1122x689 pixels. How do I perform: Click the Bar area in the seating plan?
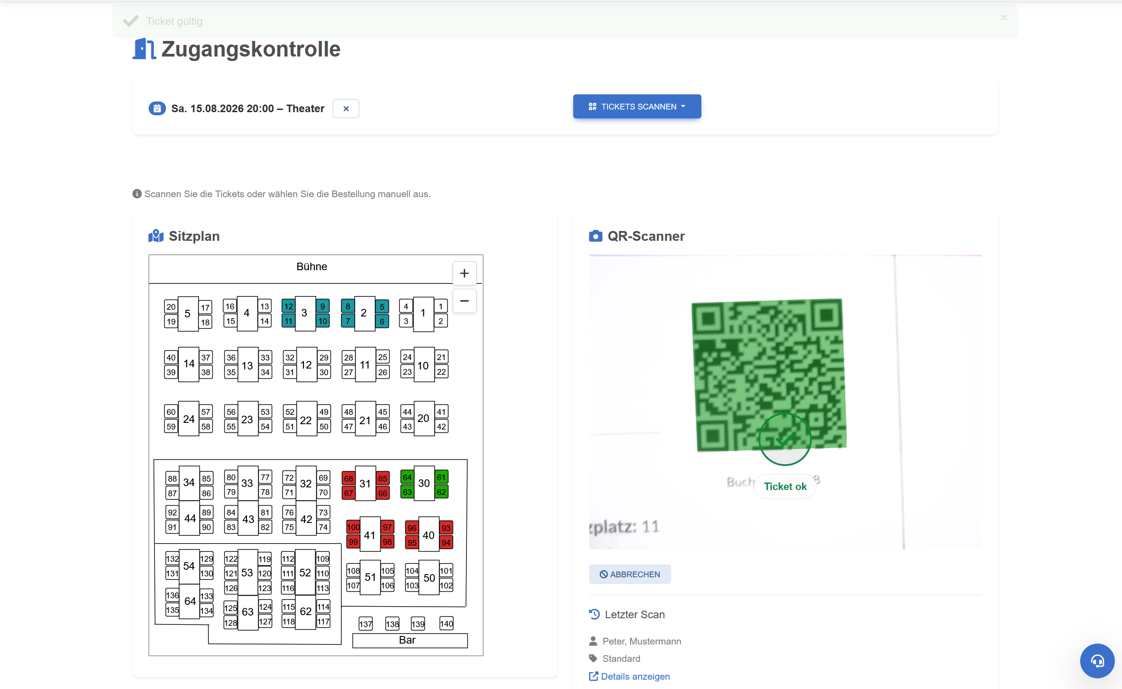click(x=409, y=640)
